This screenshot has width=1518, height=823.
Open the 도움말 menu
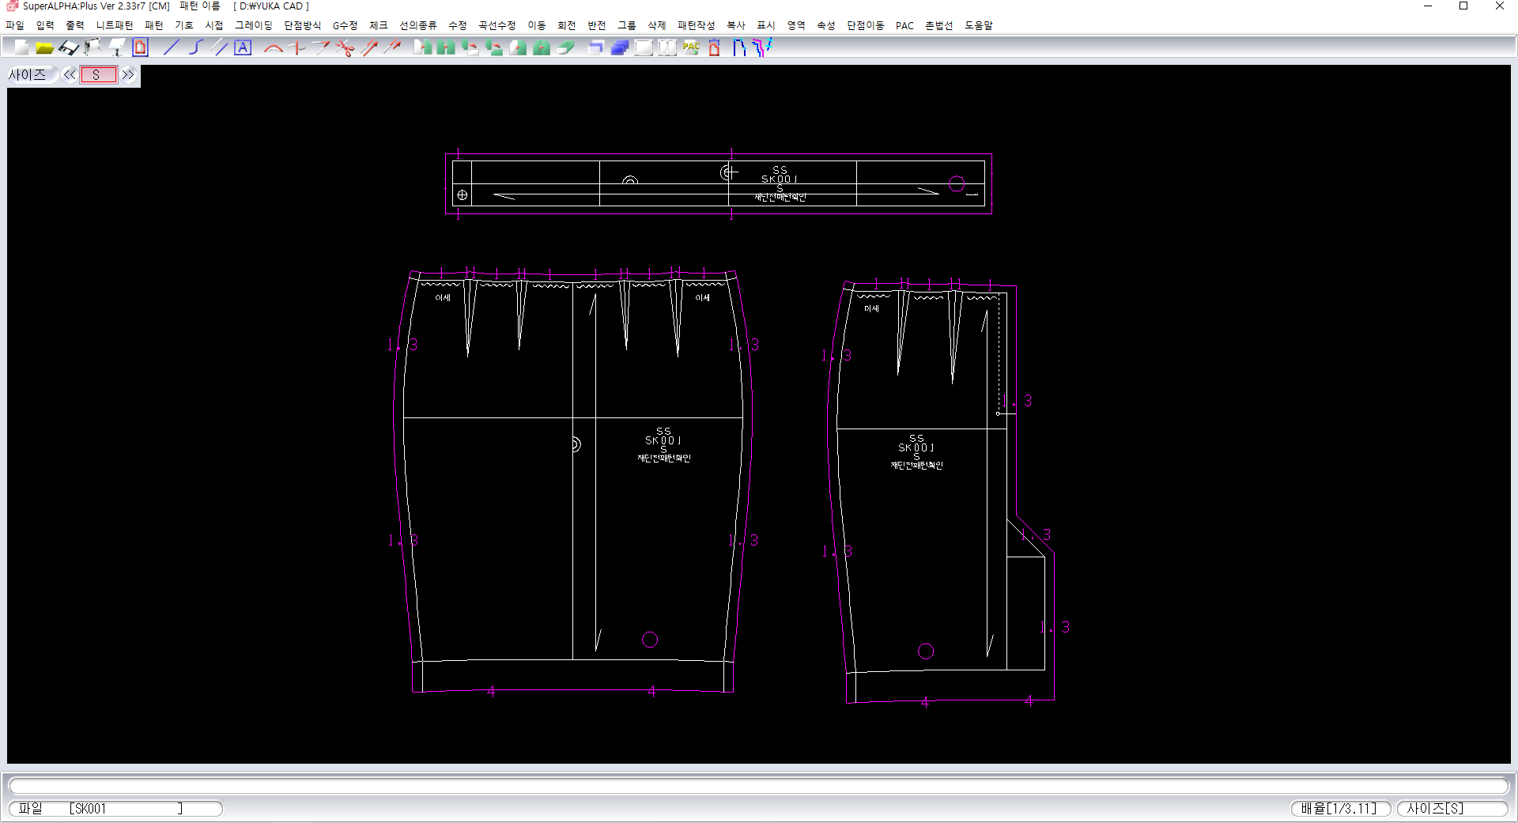978,25
